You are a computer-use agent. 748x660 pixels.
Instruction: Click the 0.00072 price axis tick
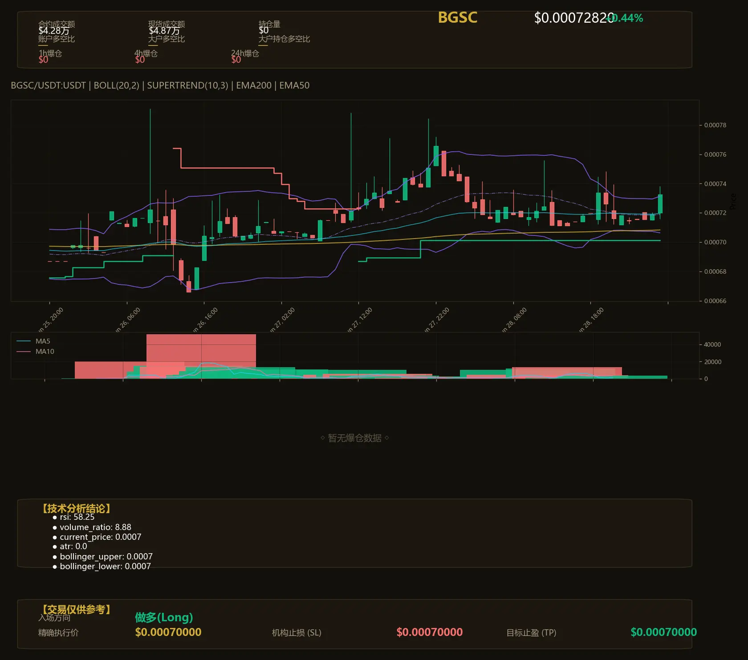[715, 213]
